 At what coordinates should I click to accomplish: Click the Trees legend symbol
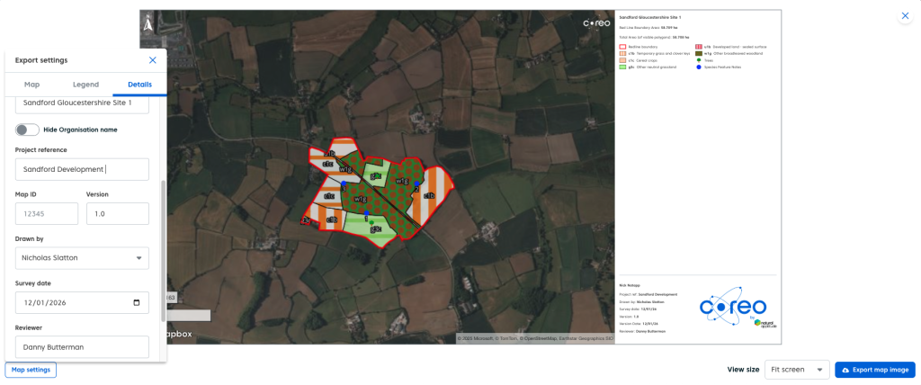pyautogui.click(x=699, y=60)
